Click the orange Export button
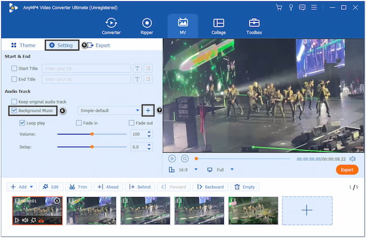The height and width of the screenshot is (238, 366). point(347,170)
